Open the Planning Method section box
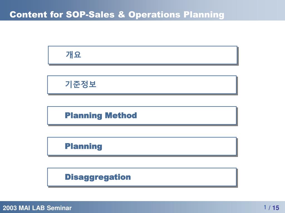This screenshot has height=213, width=285. pyautogui.click(x=142, y=116)
